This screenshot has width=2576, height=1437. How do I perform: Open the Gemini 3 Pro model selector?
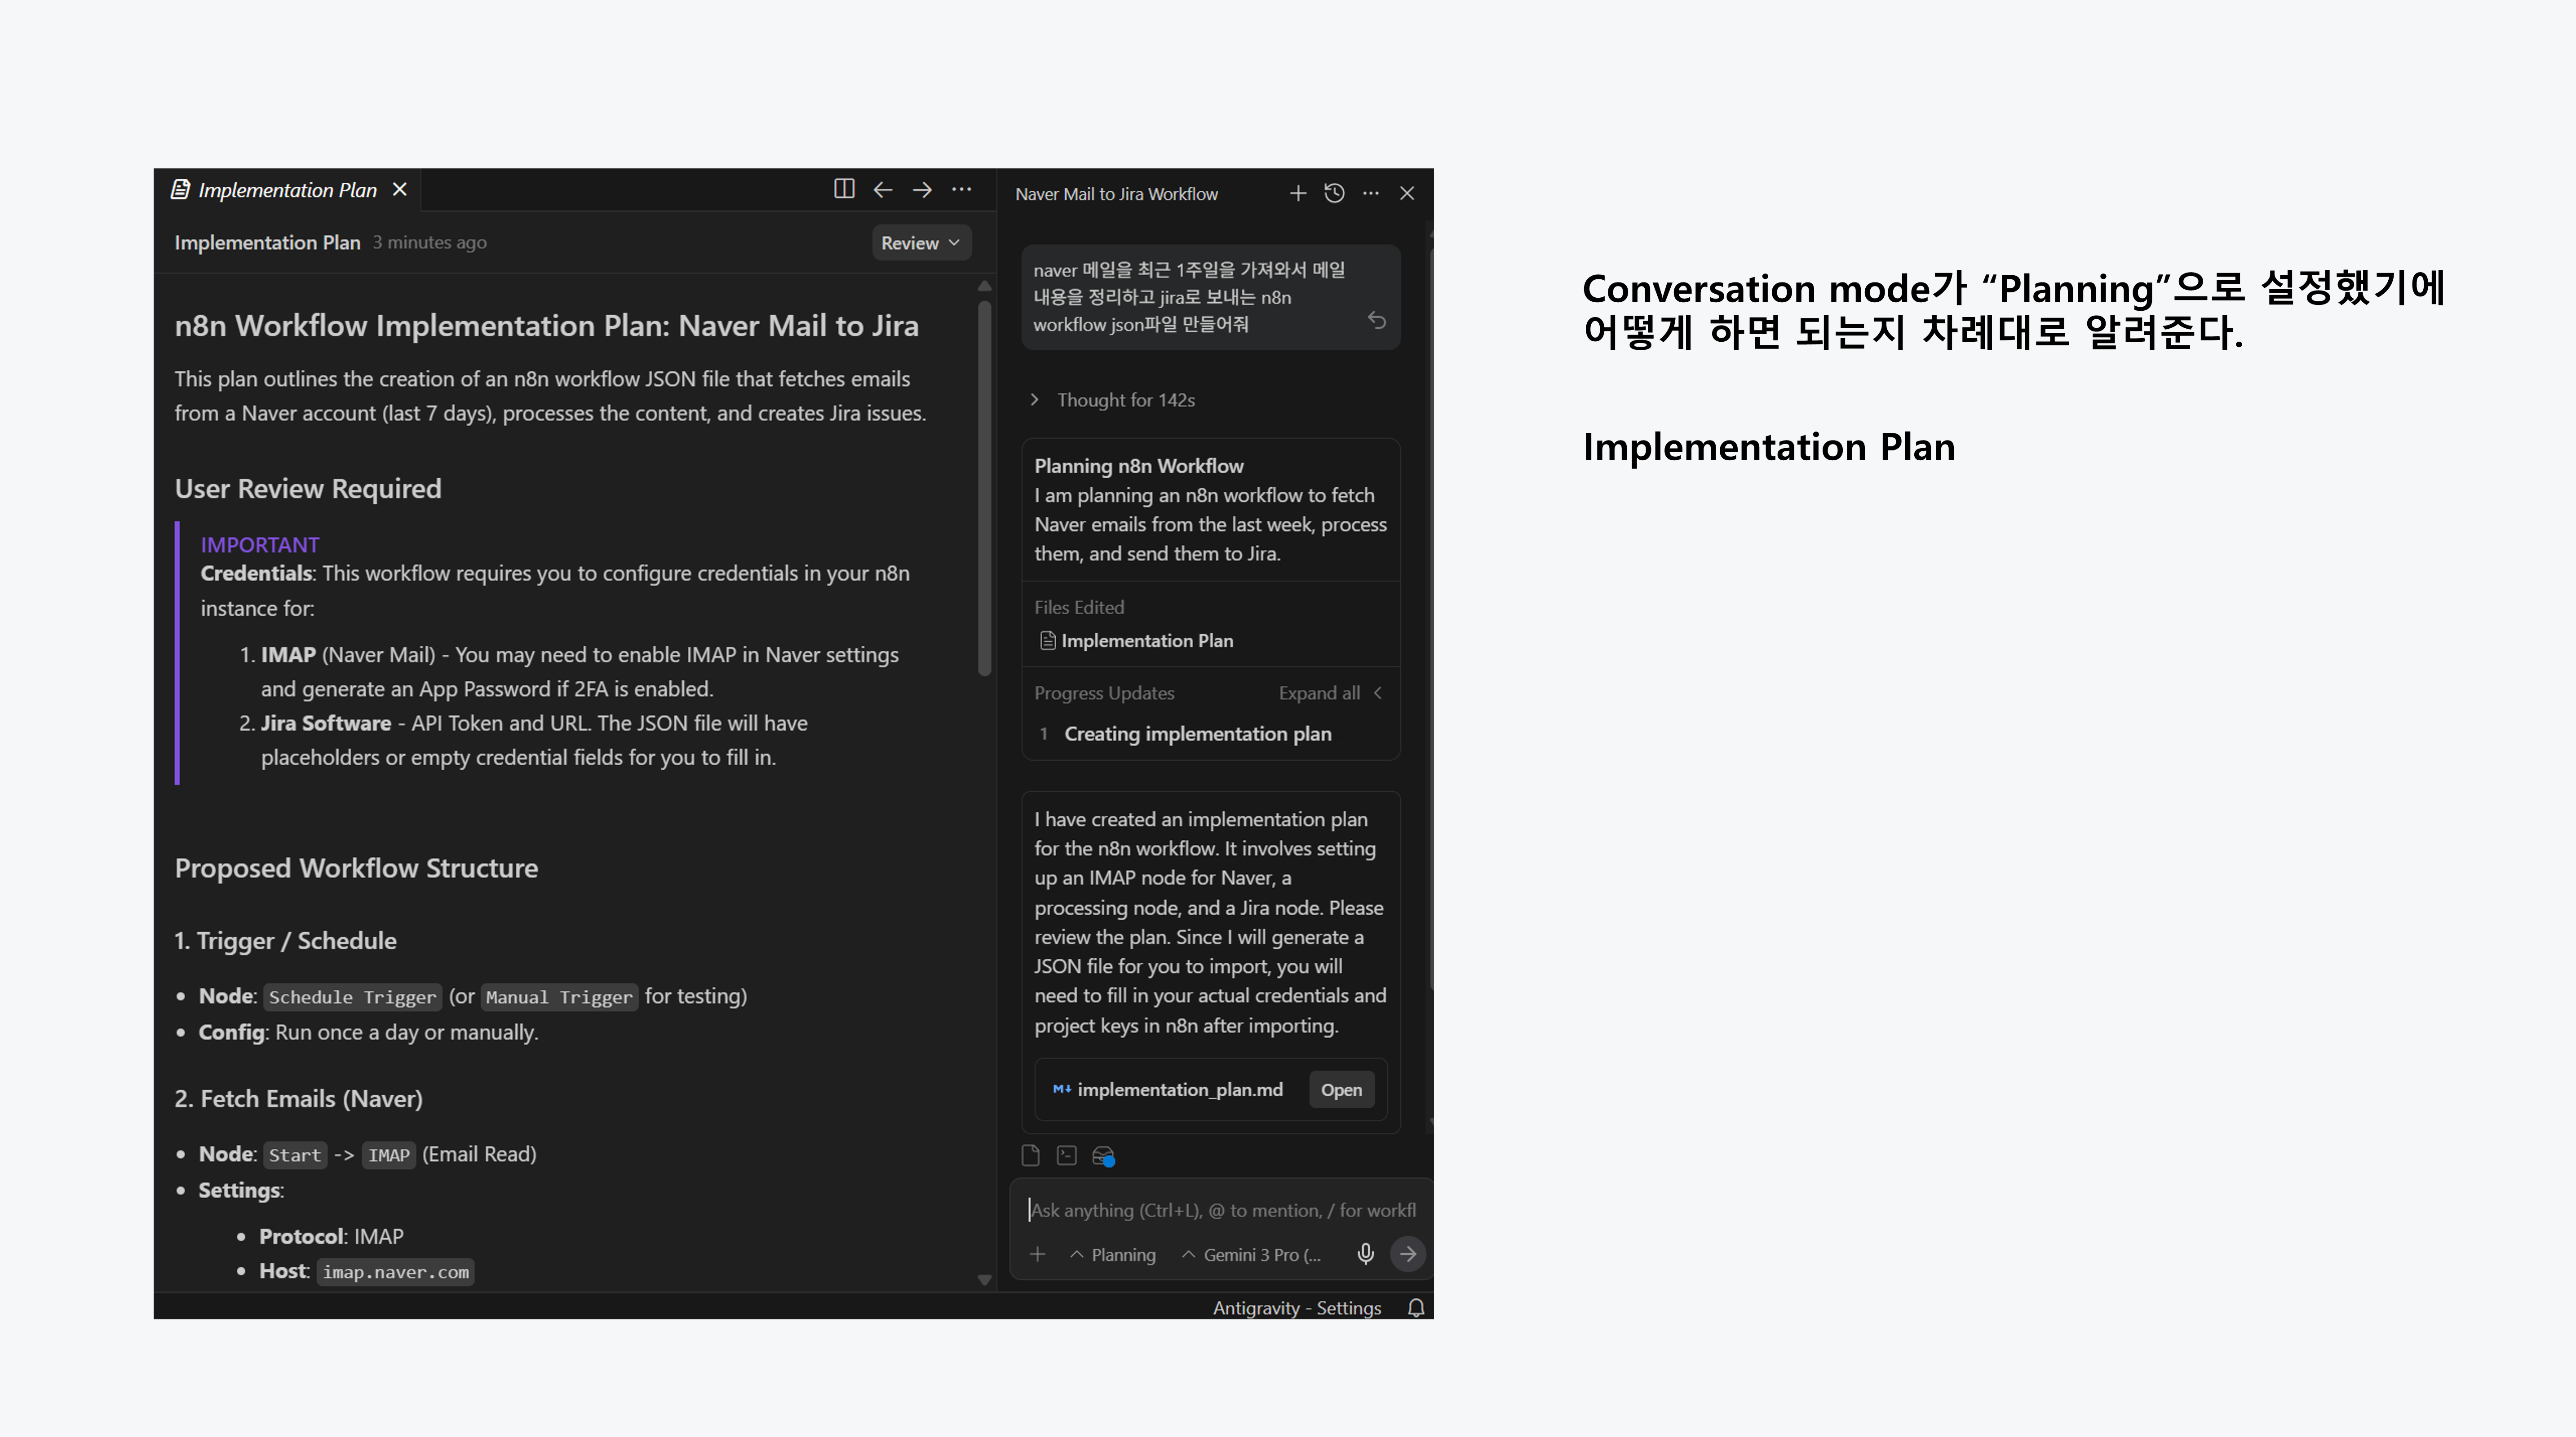click(1251, 1254)
